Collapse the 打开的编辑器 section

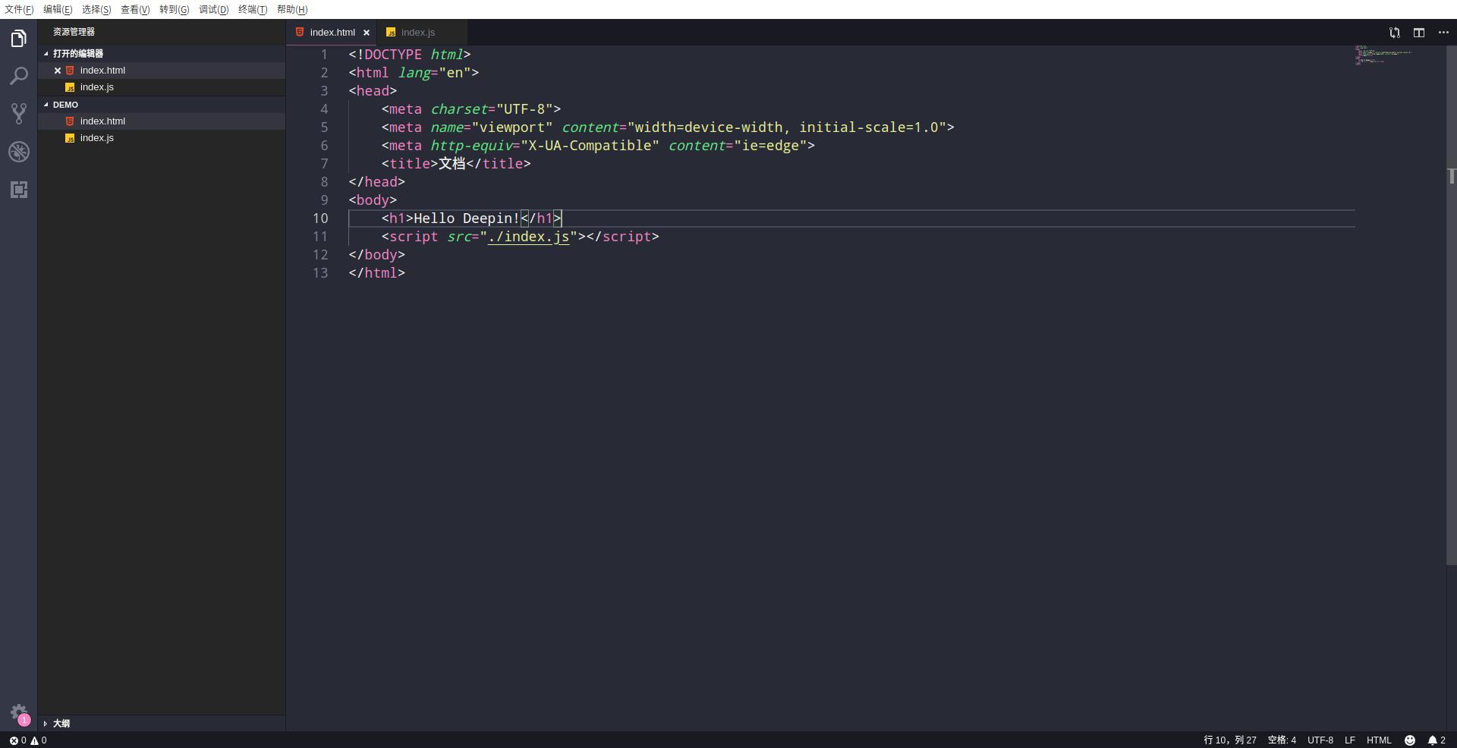click(x=77, y=53)
